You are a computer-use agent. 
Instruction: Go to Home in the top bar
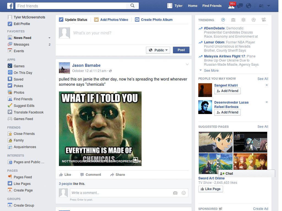point(192,6)
